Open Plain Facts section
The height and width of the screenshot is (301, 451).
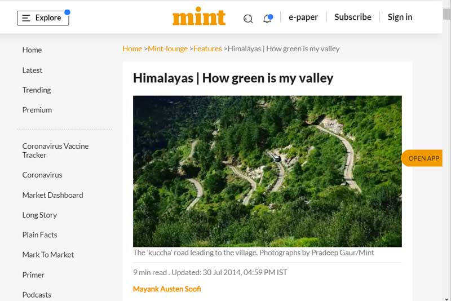click(x=39, y=235)
